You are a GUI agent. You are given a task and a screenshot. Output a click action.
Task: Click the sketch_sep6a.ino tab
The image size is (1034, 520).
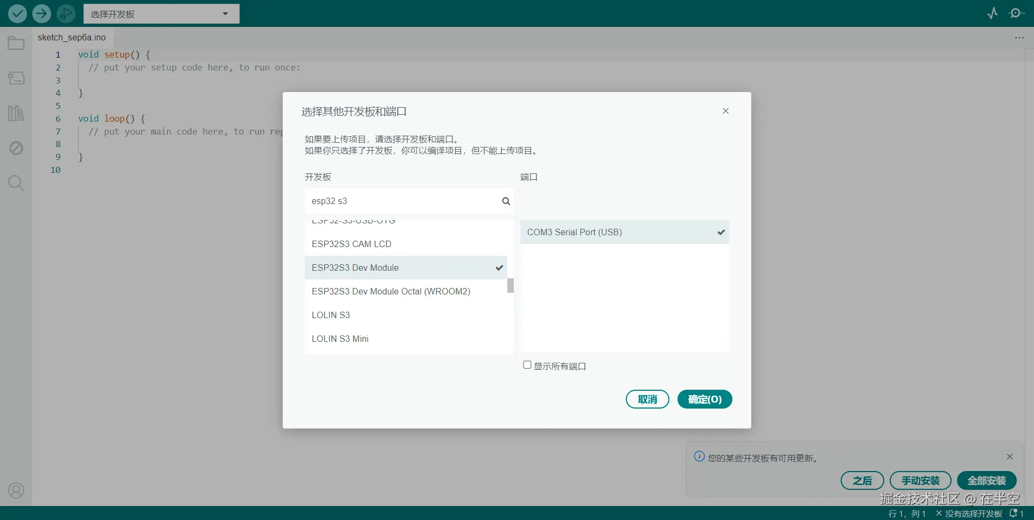(72, 37)
